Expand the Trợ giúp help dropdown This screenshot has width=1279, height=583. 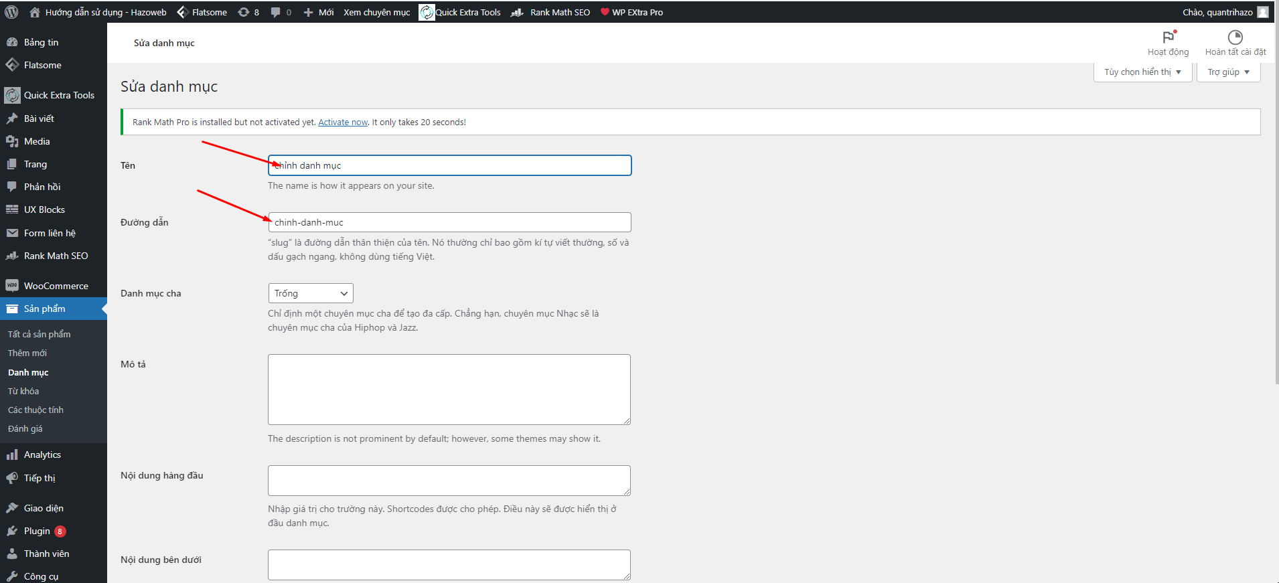pos(1228,72)
